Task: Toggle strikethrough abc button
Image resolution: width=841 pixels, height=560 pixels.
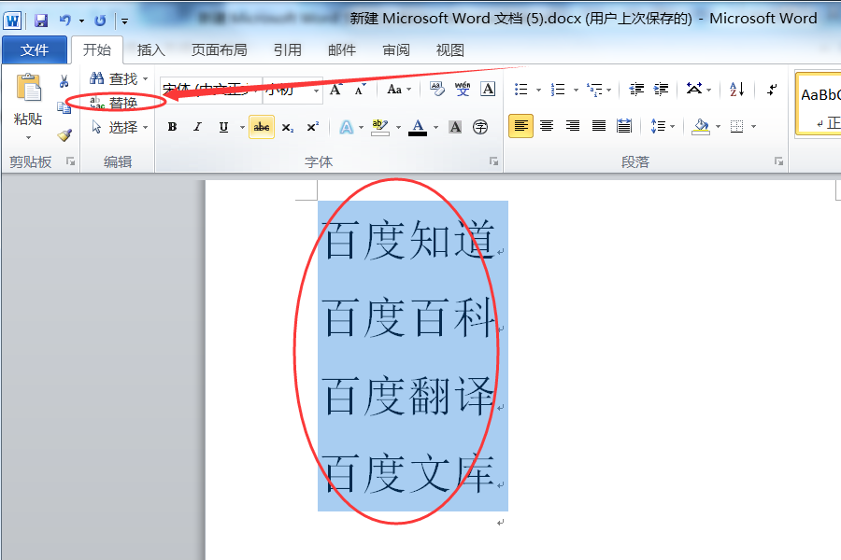Action: pos(262,127)
